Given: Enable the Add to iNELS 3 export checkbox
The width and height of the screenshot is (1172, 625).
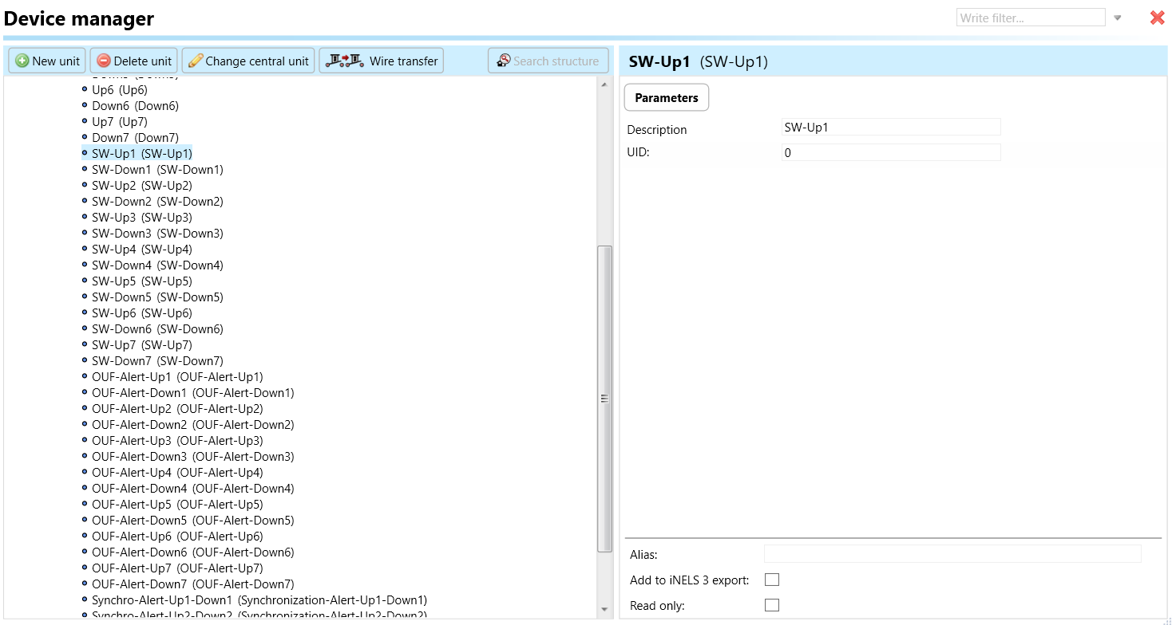Looking at the screenshot, I should [771, 580].
